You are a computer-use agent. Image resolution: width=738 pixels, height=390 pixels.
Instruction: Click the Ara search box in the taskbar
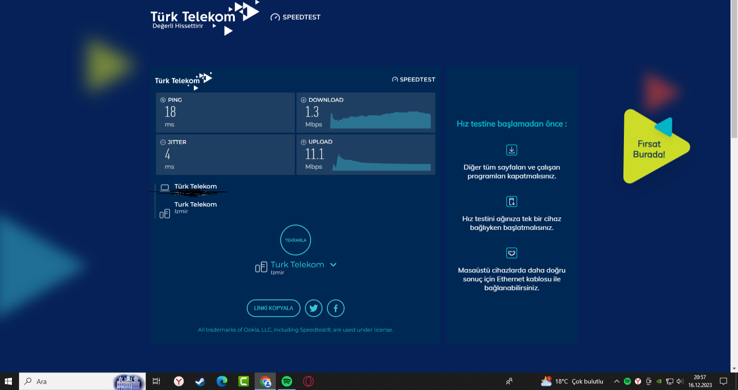tap(82, 381)
